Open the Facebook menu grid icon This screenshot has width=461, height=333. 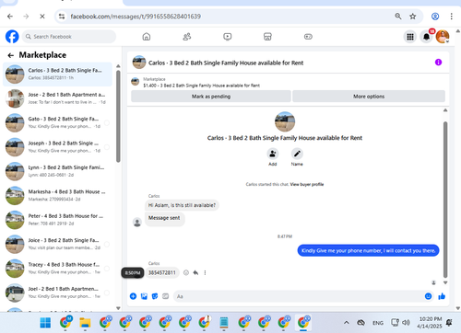point(410,37)
